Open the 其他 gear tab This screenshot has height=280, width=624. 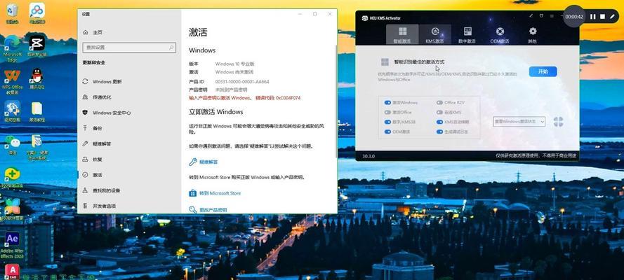click(532, 34)
